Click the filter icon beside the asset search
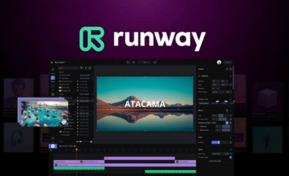The image size is (289, 176). pos(82,68)
